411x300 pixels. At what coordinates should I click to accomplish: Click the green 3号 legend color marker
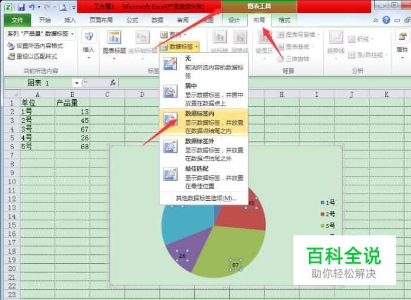tap(323, 226)
